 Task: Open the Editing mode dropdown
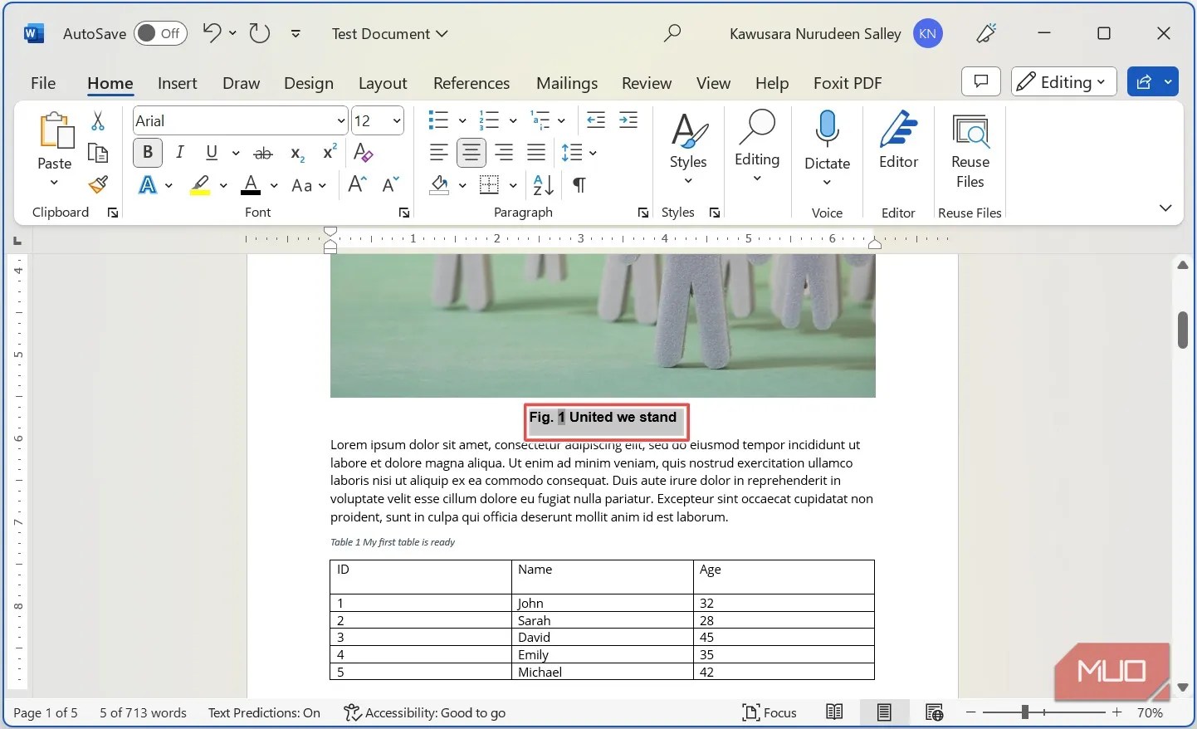1063,81
